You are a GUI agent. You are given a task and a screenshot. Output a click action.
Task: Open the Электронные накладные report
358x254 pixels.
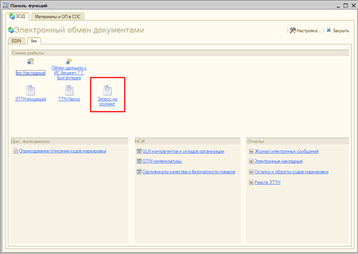(x=278, y=161)
